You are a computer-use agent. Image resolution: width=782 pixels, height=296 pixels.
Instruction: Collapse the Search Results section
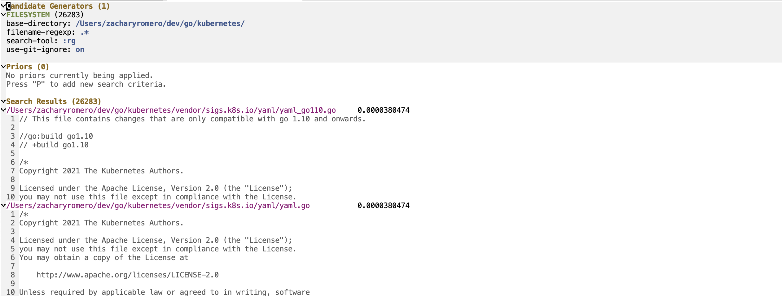click(3, 101)
